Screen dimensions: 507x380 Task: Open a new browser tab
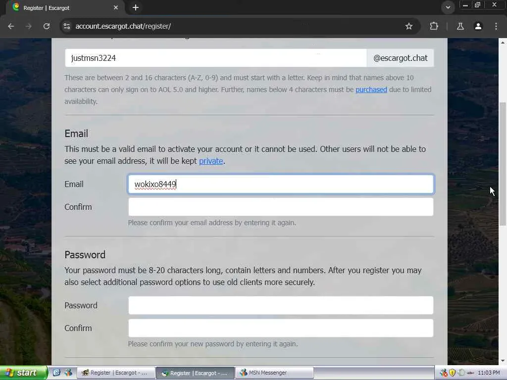136,7
